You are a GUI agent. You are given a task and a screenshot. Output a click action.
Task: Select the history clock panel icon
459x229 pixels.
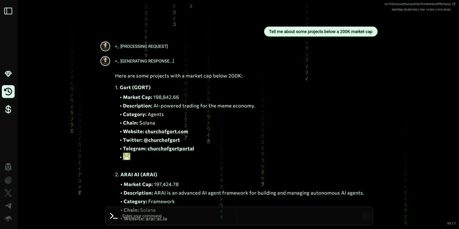coord(8,91)
